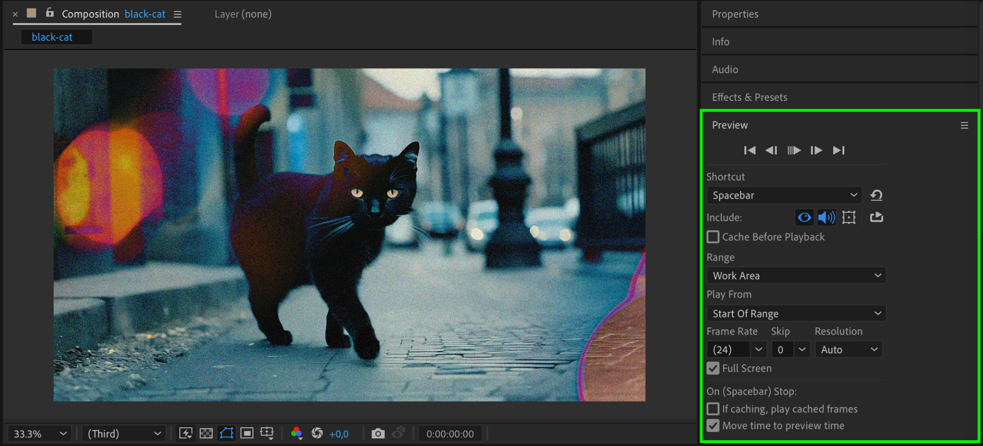This screenshot has width=983, height=446.
Task: Expand the Work Area range dropdown
Action: pyautogui.click(x=796, y=276)
